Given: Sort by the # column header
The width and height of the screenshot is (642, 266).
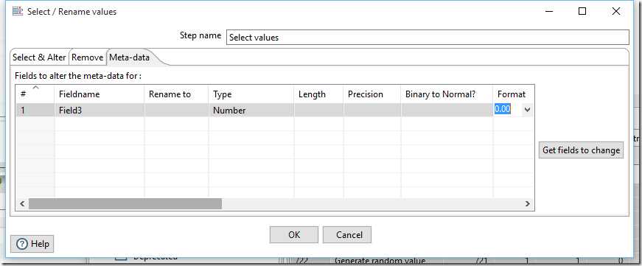Looking at the screenshot, I should 35,94.
